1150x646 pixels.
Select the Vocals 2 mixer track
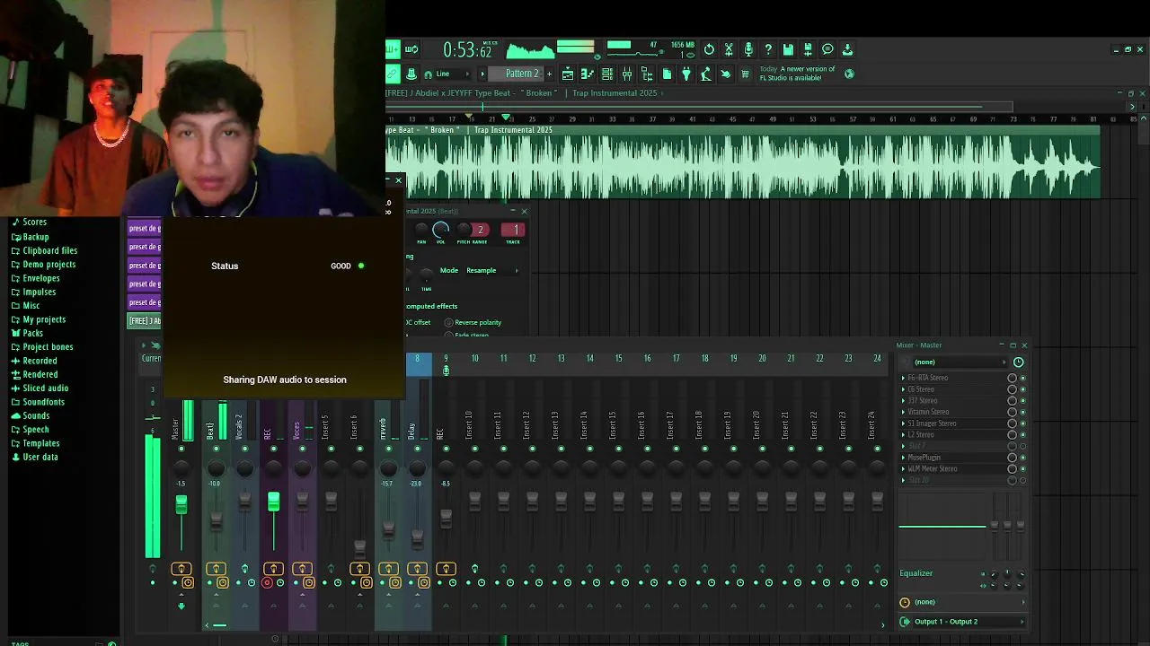[239, 427]
